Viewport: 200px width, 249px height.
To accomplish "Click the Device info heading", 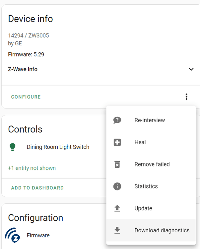I will coord(31,19).
